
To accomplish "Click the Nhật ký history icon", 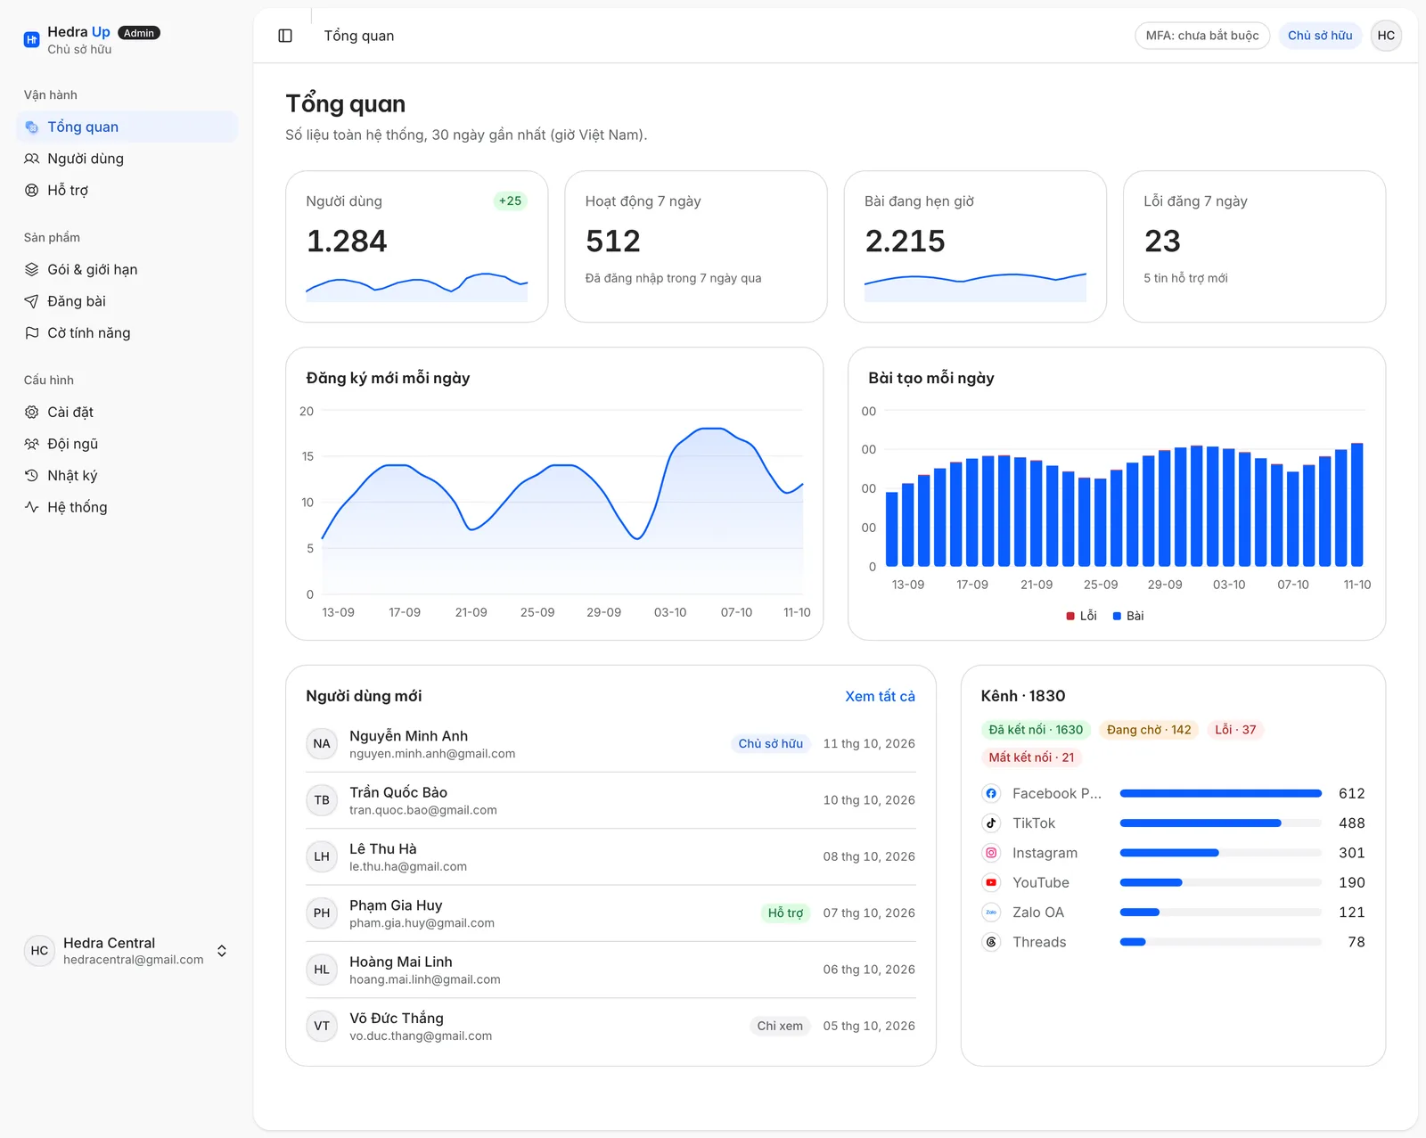I will 32,475.
